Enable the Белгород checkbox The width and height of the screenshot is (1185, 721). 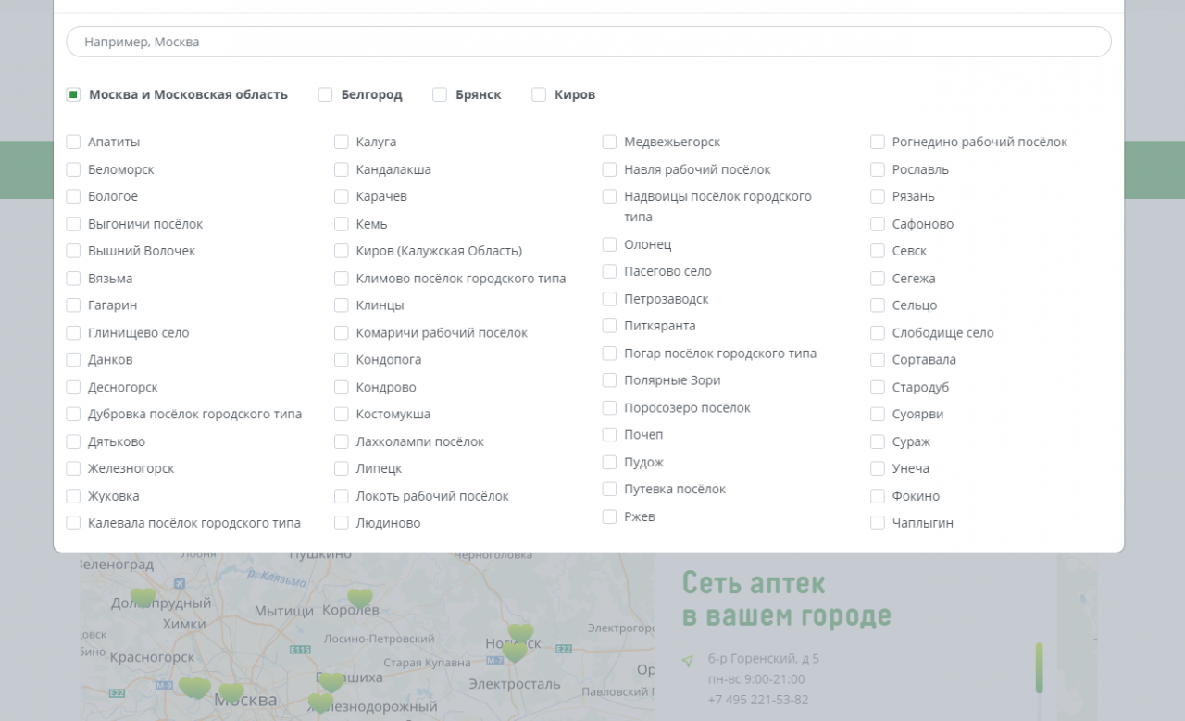click(326, 94)
